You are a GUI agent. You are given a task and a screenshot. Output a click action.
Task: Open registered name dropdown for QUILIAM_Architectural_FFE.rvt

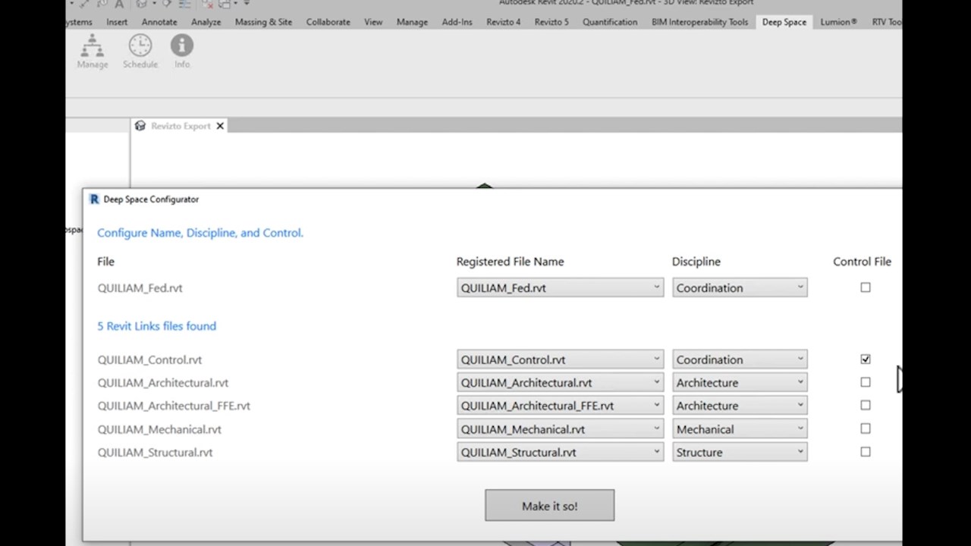[560, 406]
